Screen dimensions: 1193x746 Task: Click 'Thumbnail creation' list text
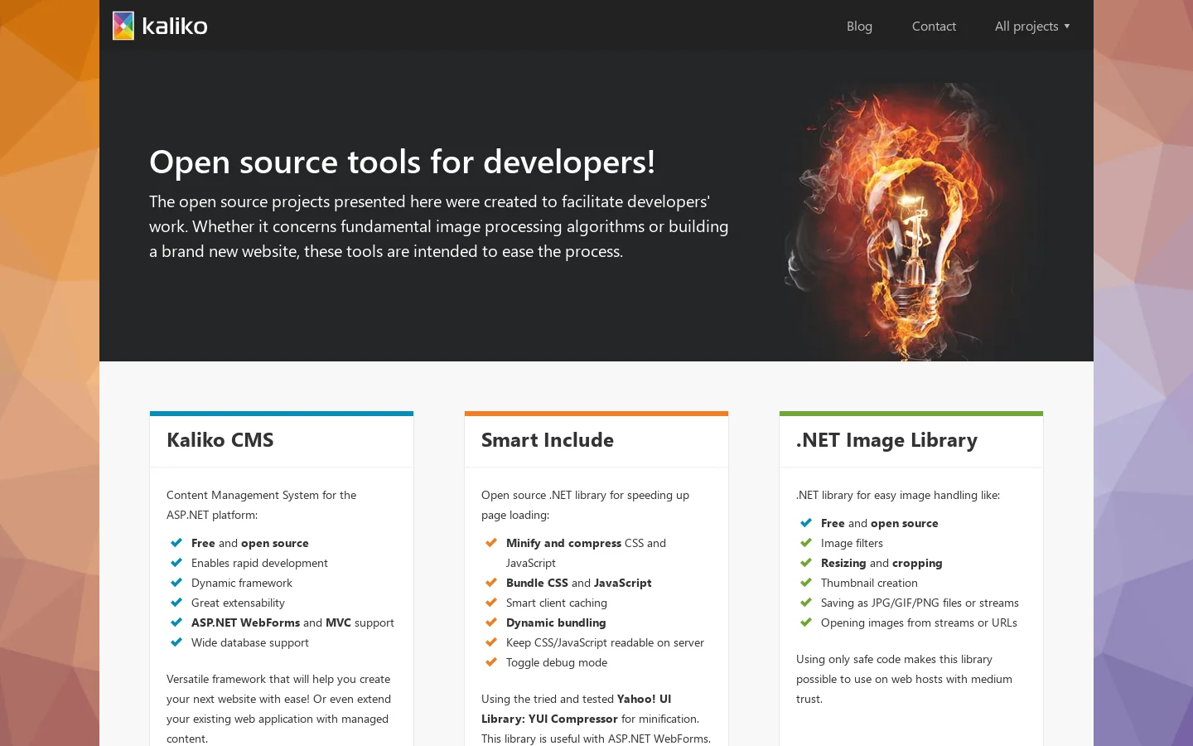point(869,583)
